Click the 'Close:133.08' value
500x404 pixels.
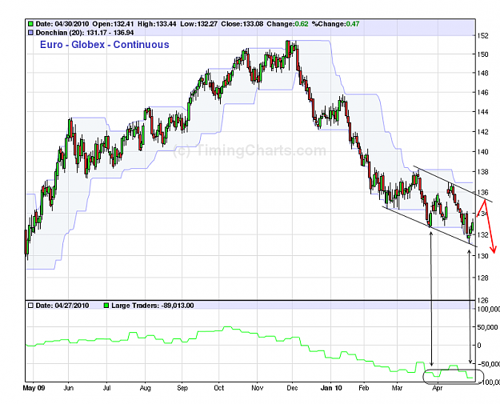pyautogui.click(x=242, y=24)
